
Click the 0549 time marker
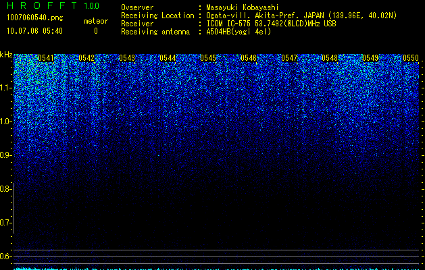[370, 58]
